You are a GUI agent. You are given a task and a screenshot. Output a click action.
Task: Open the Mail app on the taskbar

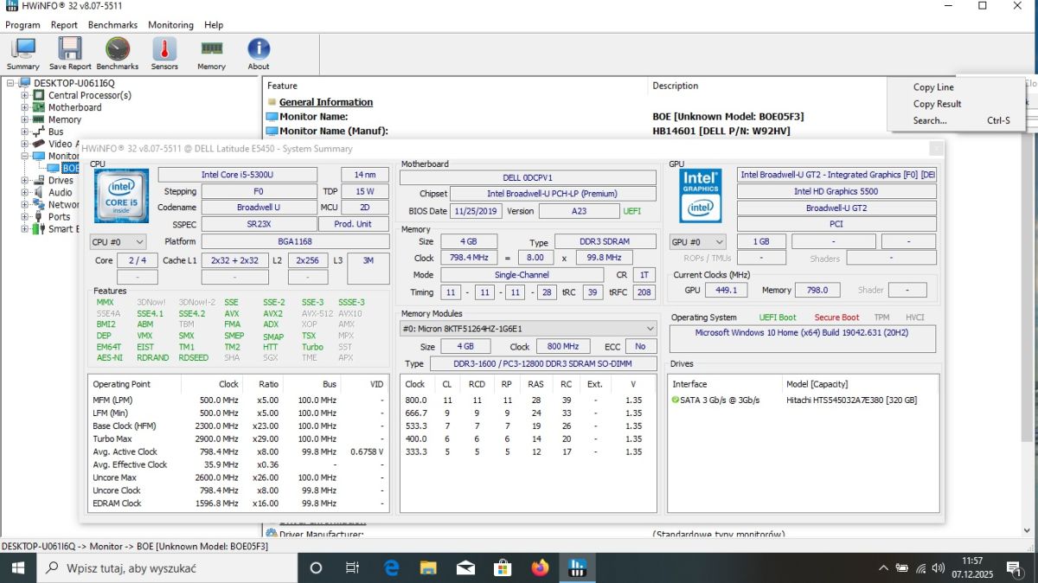click(465, 568)
